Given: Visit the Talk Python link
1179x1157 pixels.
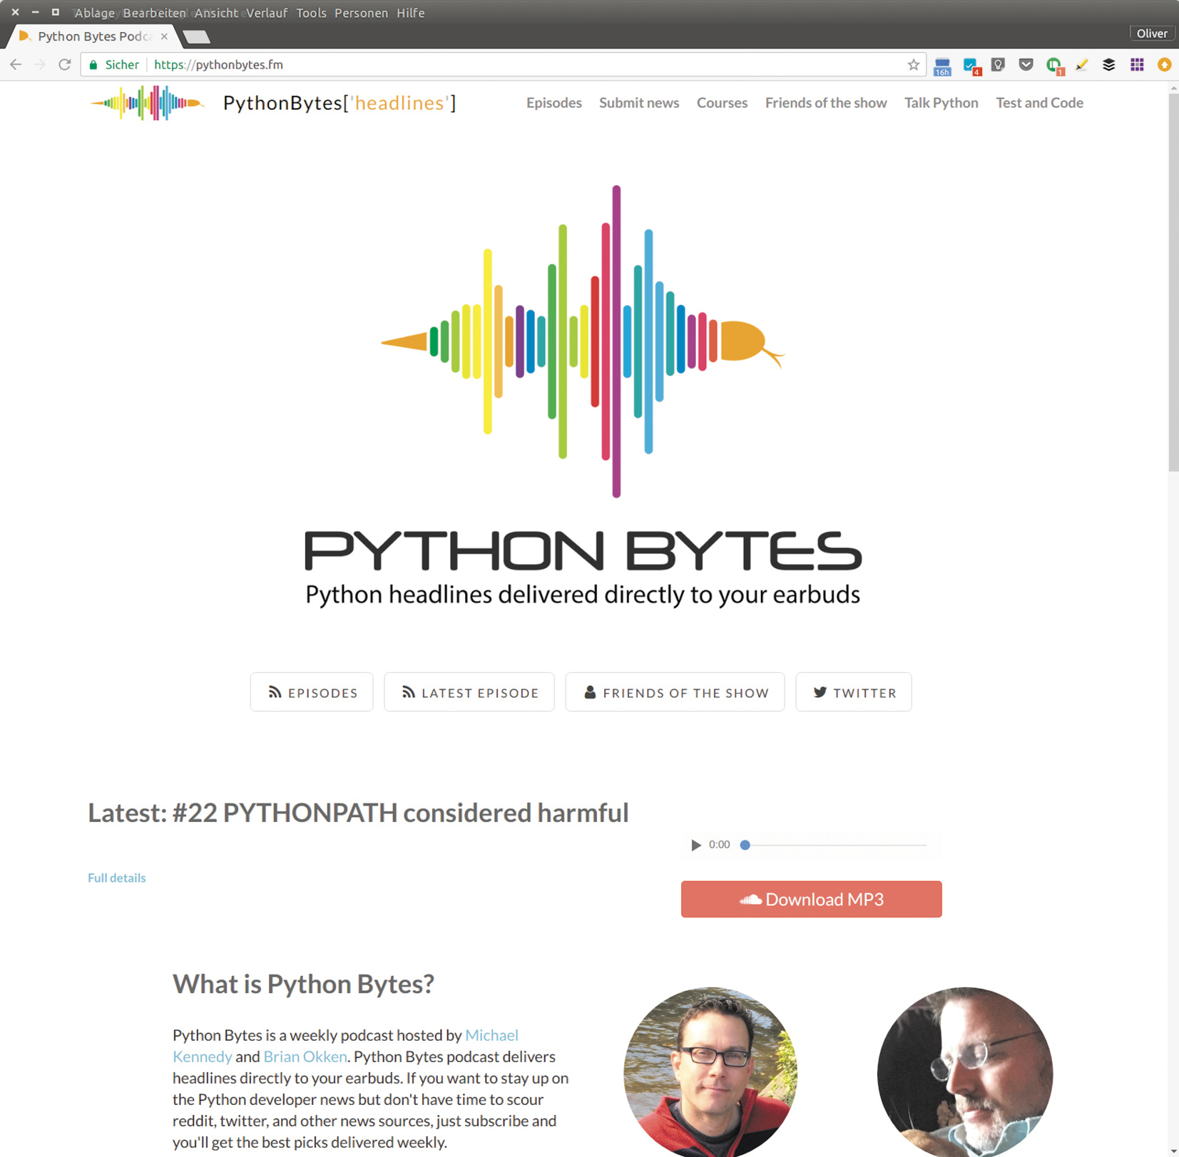Looking at the screenshot, I should (x=941, y=103).
